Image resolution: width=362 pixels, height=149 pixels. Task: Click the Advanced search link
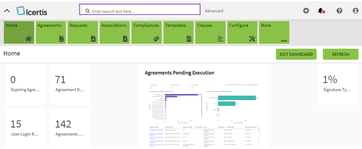coord(214,11)
